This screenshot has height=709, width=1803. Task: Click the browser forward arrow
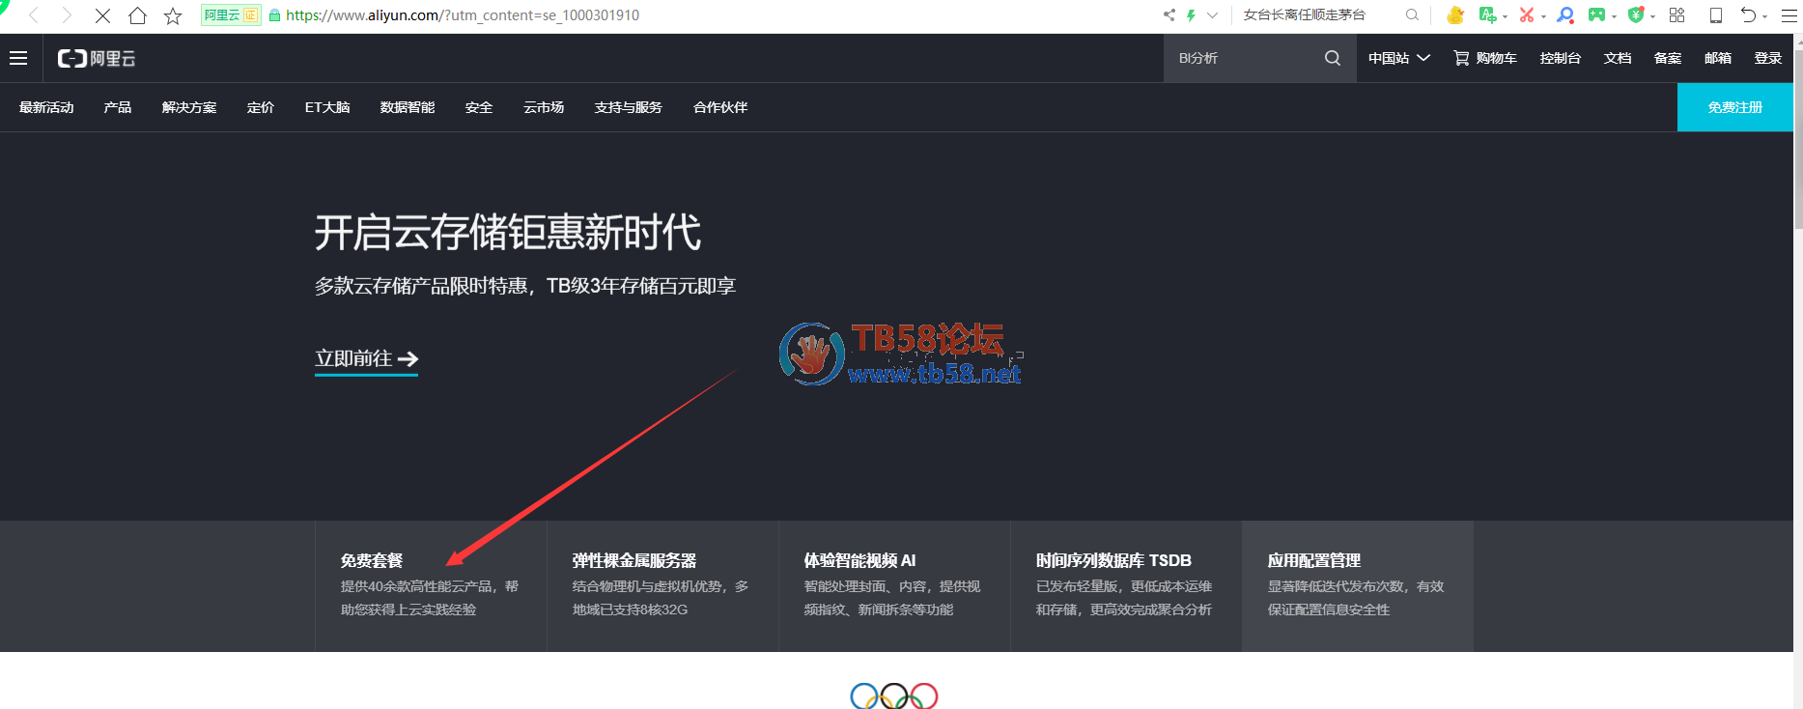[x=67, y=15]
